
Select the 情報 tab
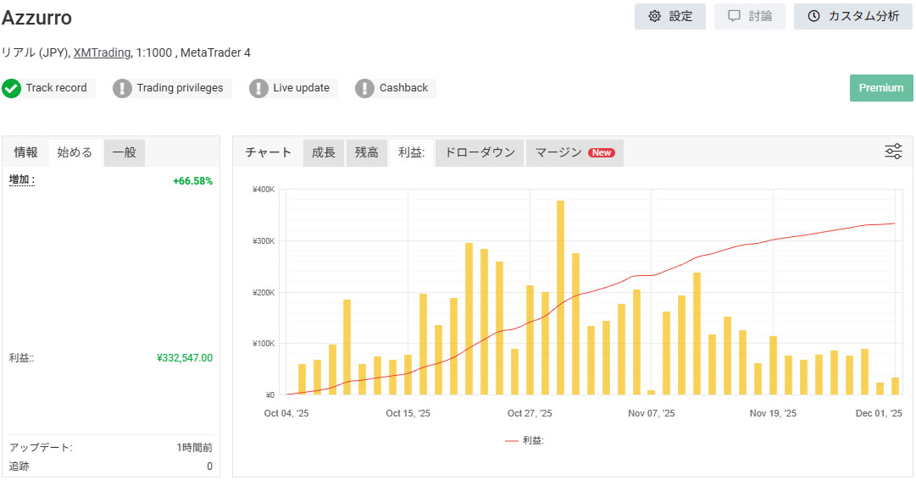click(26, 152)
